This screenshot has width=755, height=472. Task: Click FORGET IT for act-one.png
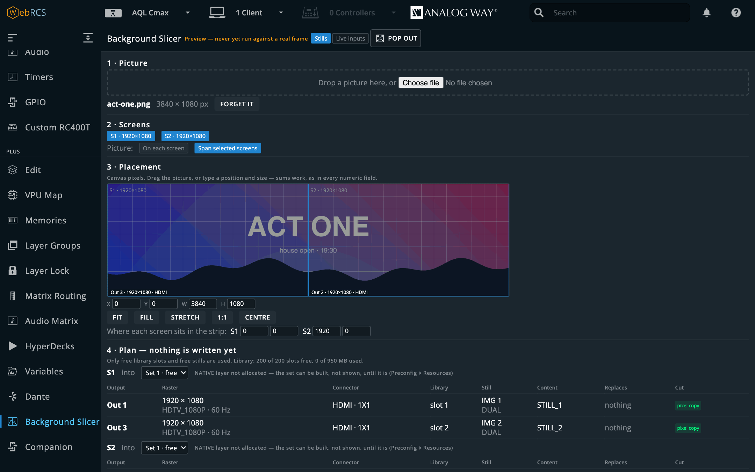[x=237, y=104]
